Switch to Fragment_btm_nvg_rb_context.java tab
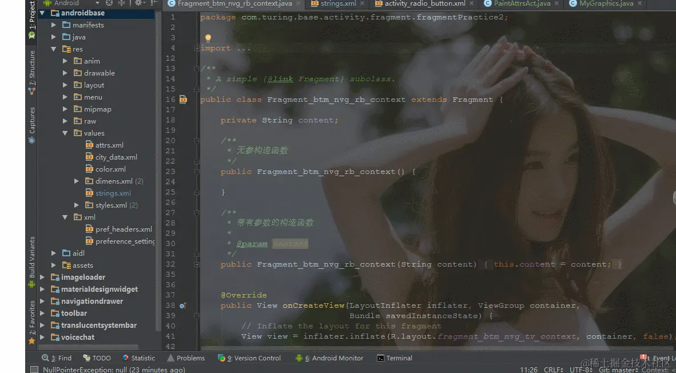Screen dimensions: 676x373 (x=234, y=3)
